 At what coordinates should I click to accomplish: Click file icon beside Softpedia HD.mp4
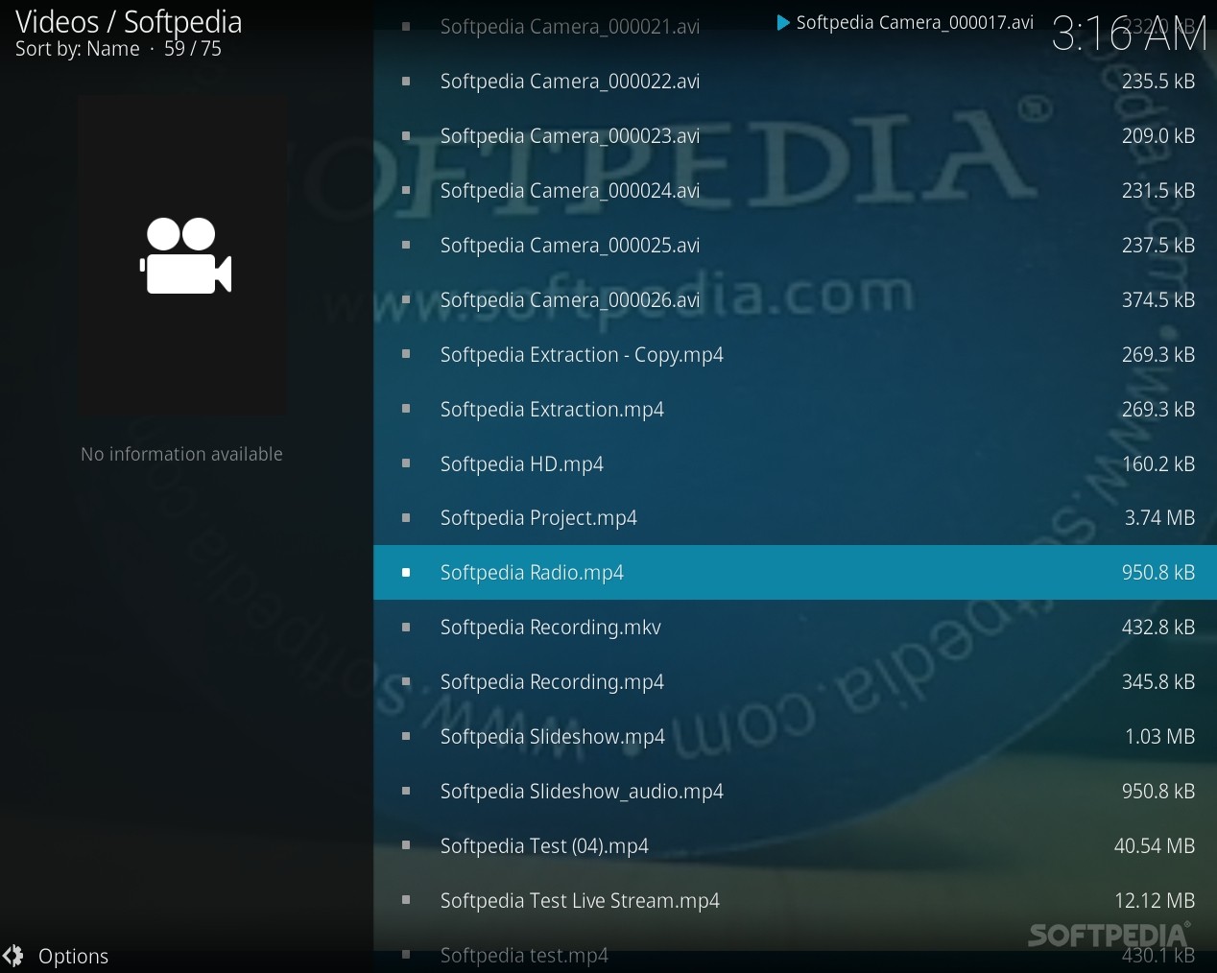pos(406,464)
